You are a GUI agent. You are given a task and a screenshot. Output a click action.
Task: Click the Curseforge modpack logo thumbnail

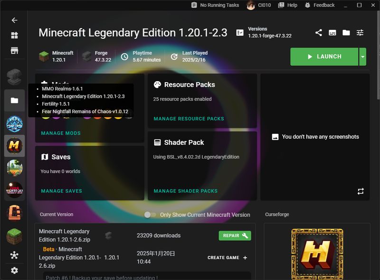tap(317, 254)
